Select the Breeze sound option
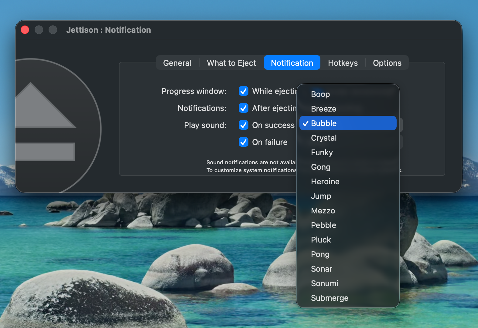The height and width of the screenshot is (328, 478). pos(348,109)
